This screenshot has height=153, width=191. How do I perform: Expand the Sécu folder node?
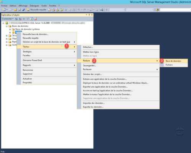click(x=7, y=36)
